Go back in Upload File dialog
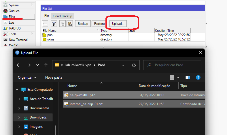227x135 pixels. tap(19, 65)
